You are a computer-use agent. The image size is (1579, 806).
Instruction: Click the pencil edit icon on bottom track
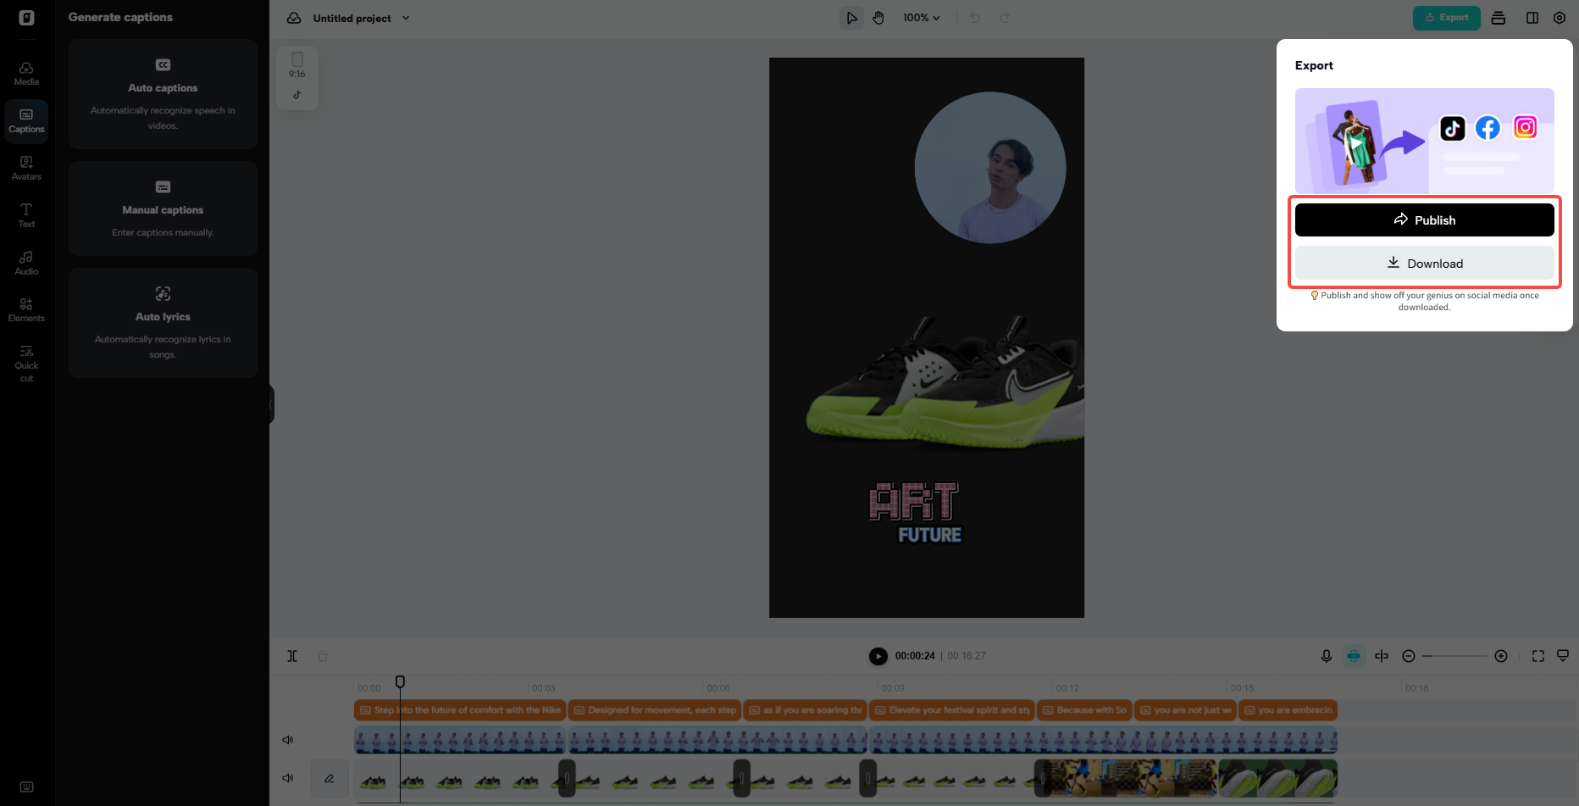(330, 778)
